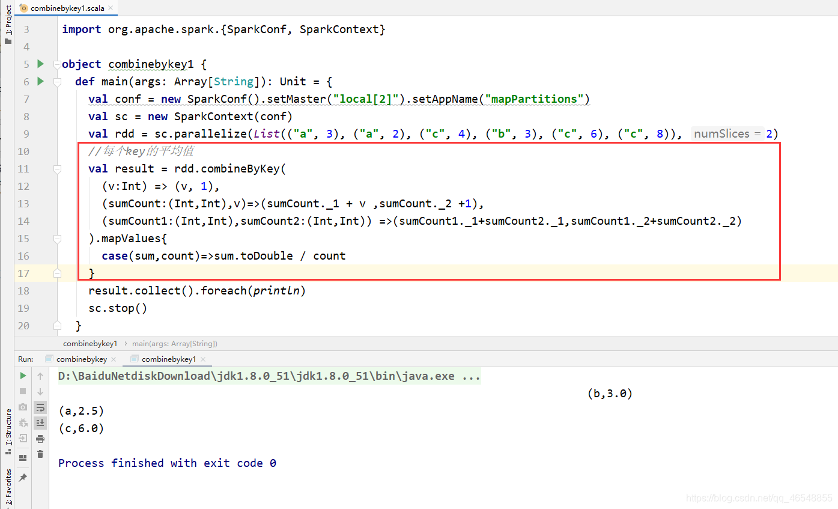
Task: Click the Down the Stack Trace arrow
Action: tap(40, 391)
